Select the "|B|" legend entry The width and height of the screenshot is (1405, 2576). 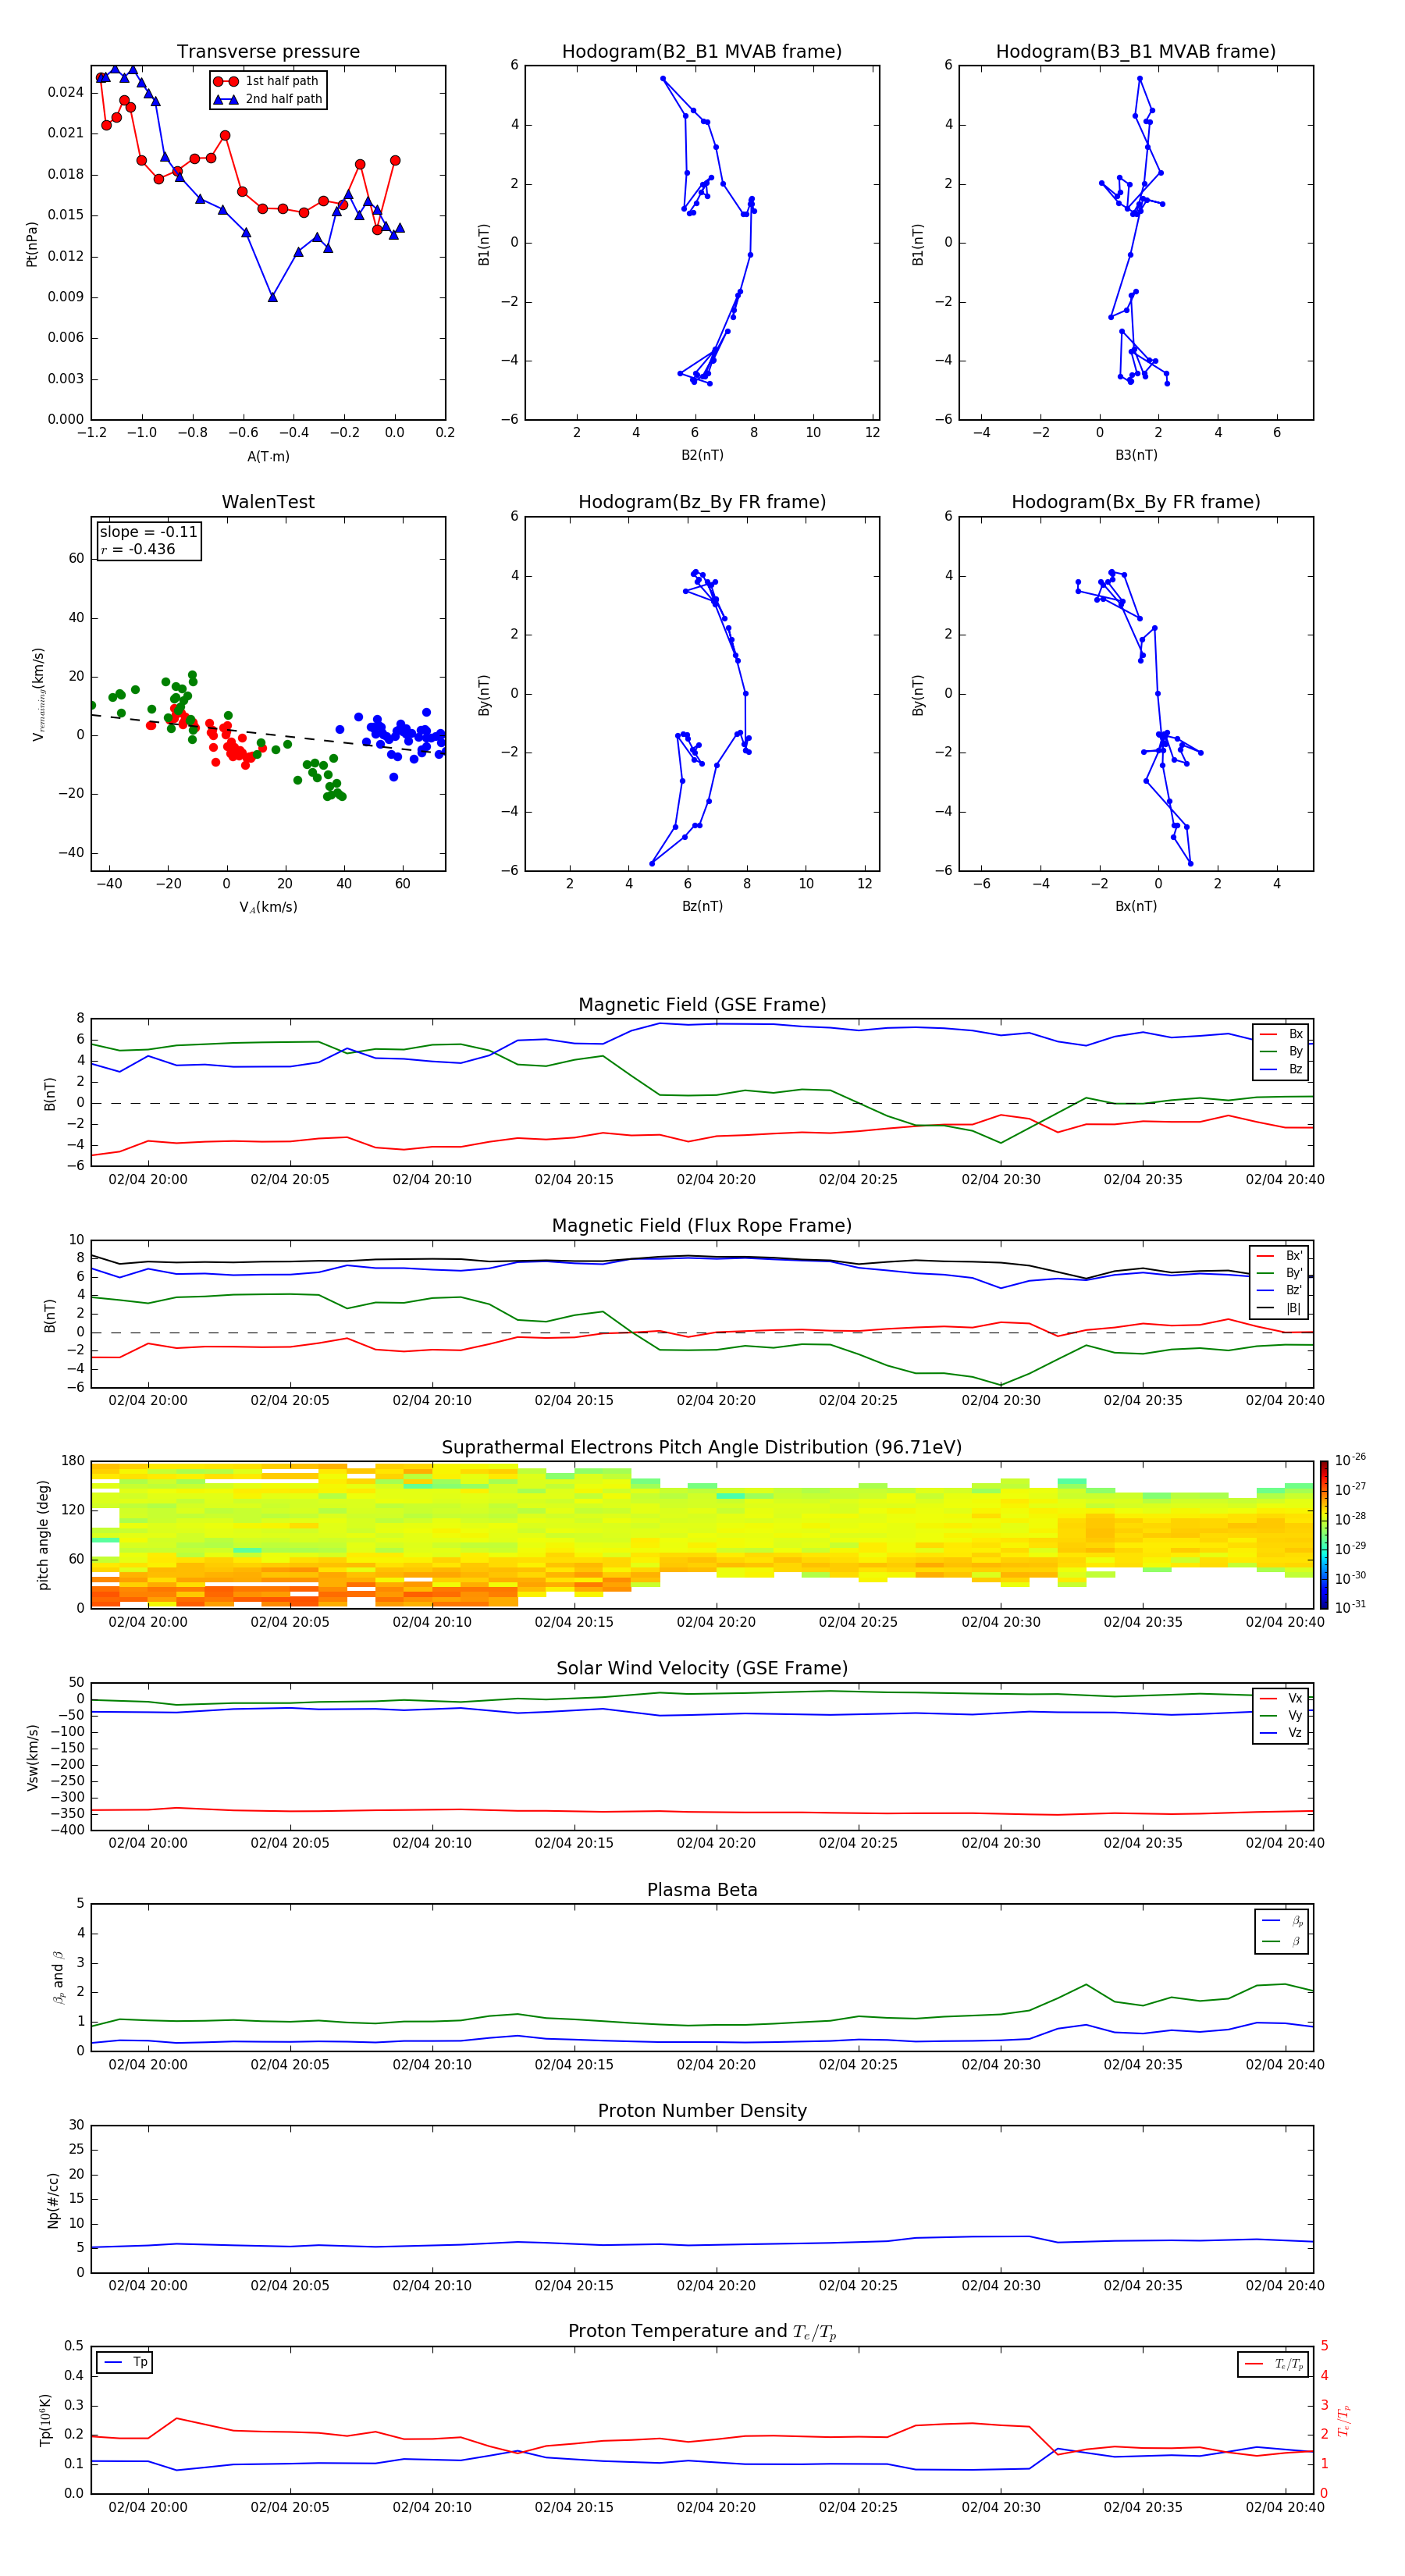[1280, 1308]
